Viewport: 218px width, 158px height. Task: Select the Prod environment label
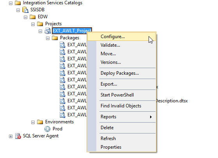pyautogui.click(x=57, y=129)
